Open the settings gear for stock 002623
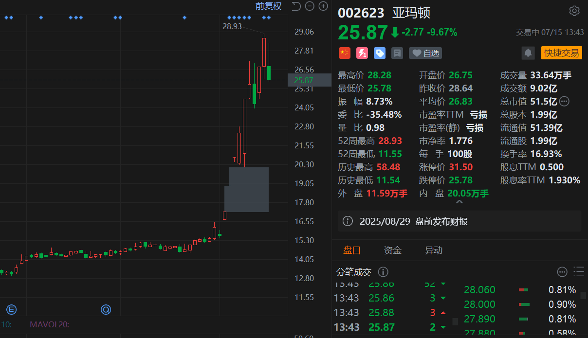The width and height of the screenshot is (588, 338). 574,11
